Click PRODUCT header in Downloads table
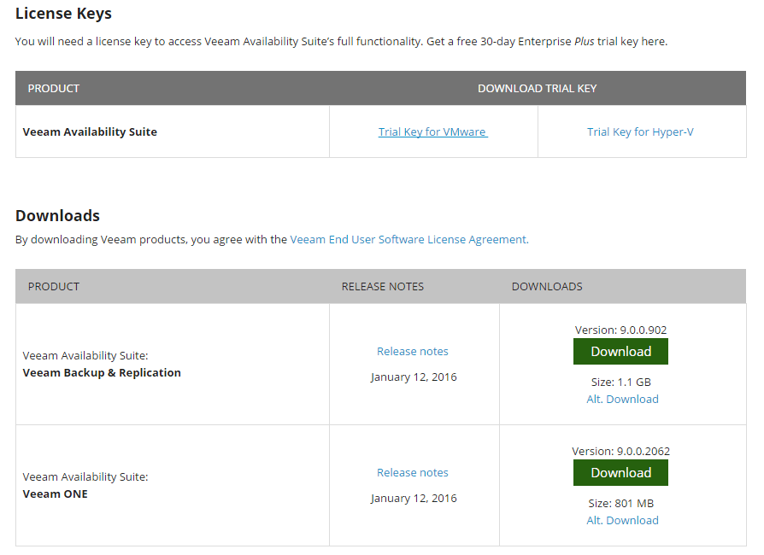 coord(54,287)
